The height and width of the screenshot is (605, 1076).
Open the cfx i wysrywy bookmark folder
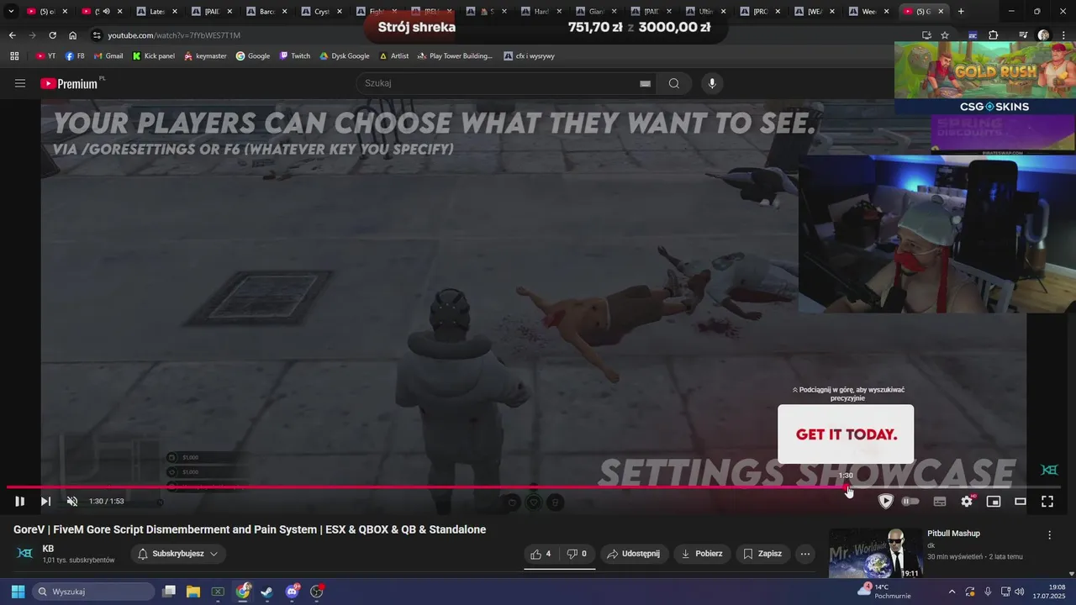529,56
